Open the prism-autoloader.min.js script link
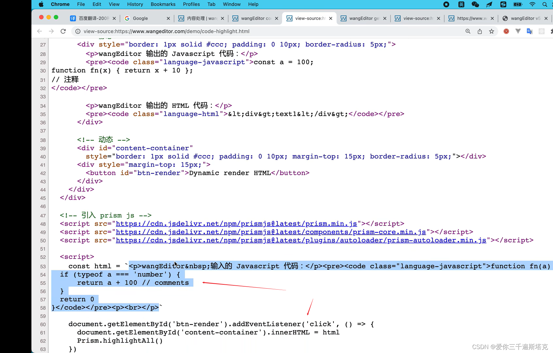 point(301,240)
